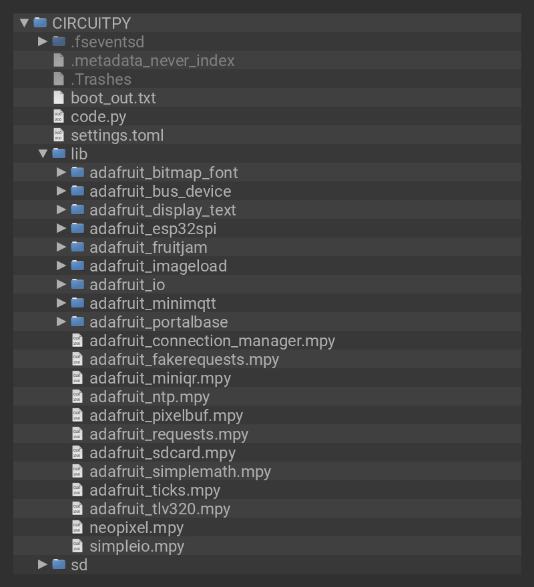Click the boot_out.txt document icon
This screenshot has height=587, width=534.
click(59, 97)
